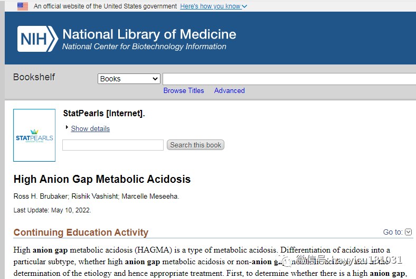Click the Search this book button
Image resolution: width=416 pixels, height=279 pixels.
tap(195, 145)
